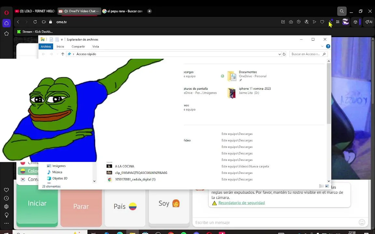Click the lightbulb icon in Opera sidebar
This screenshot has width=375, height=234.
pyautogui.click(x=7, y=215)
